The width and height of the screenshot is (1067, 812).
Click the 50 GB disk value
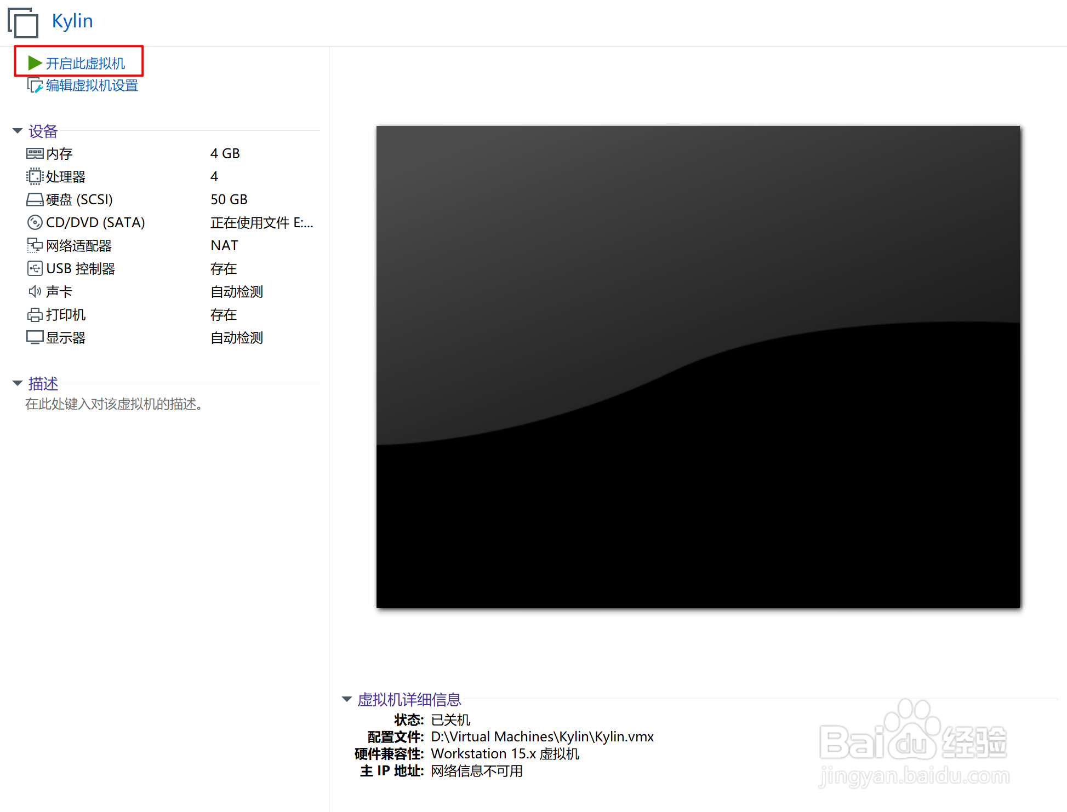(229, 199)
